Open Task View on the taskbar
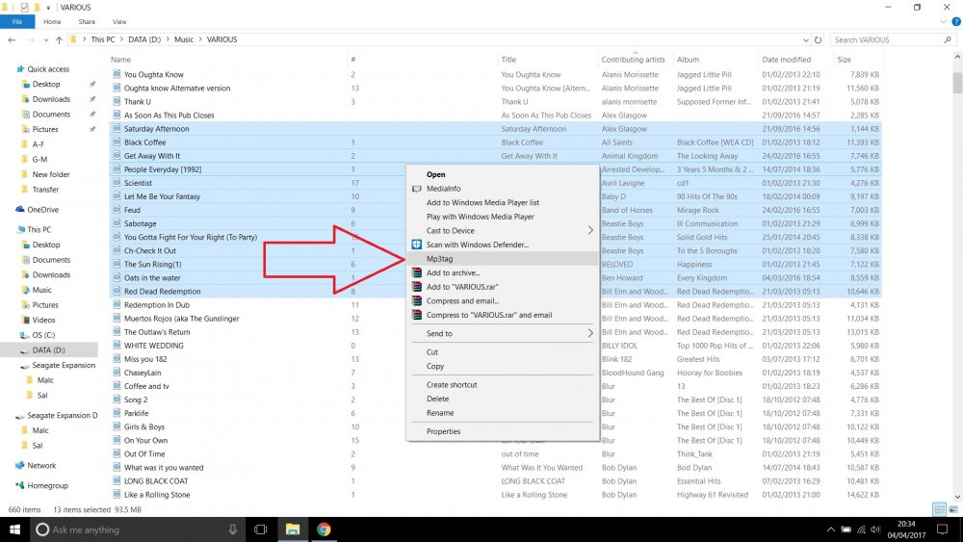This screenshot has width=963, height=542. tap(260, 529)
